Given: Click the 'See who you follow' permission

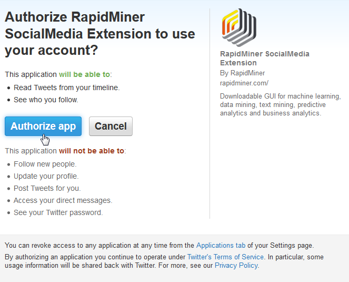Looking at the screenshot, I should (46, 100).
